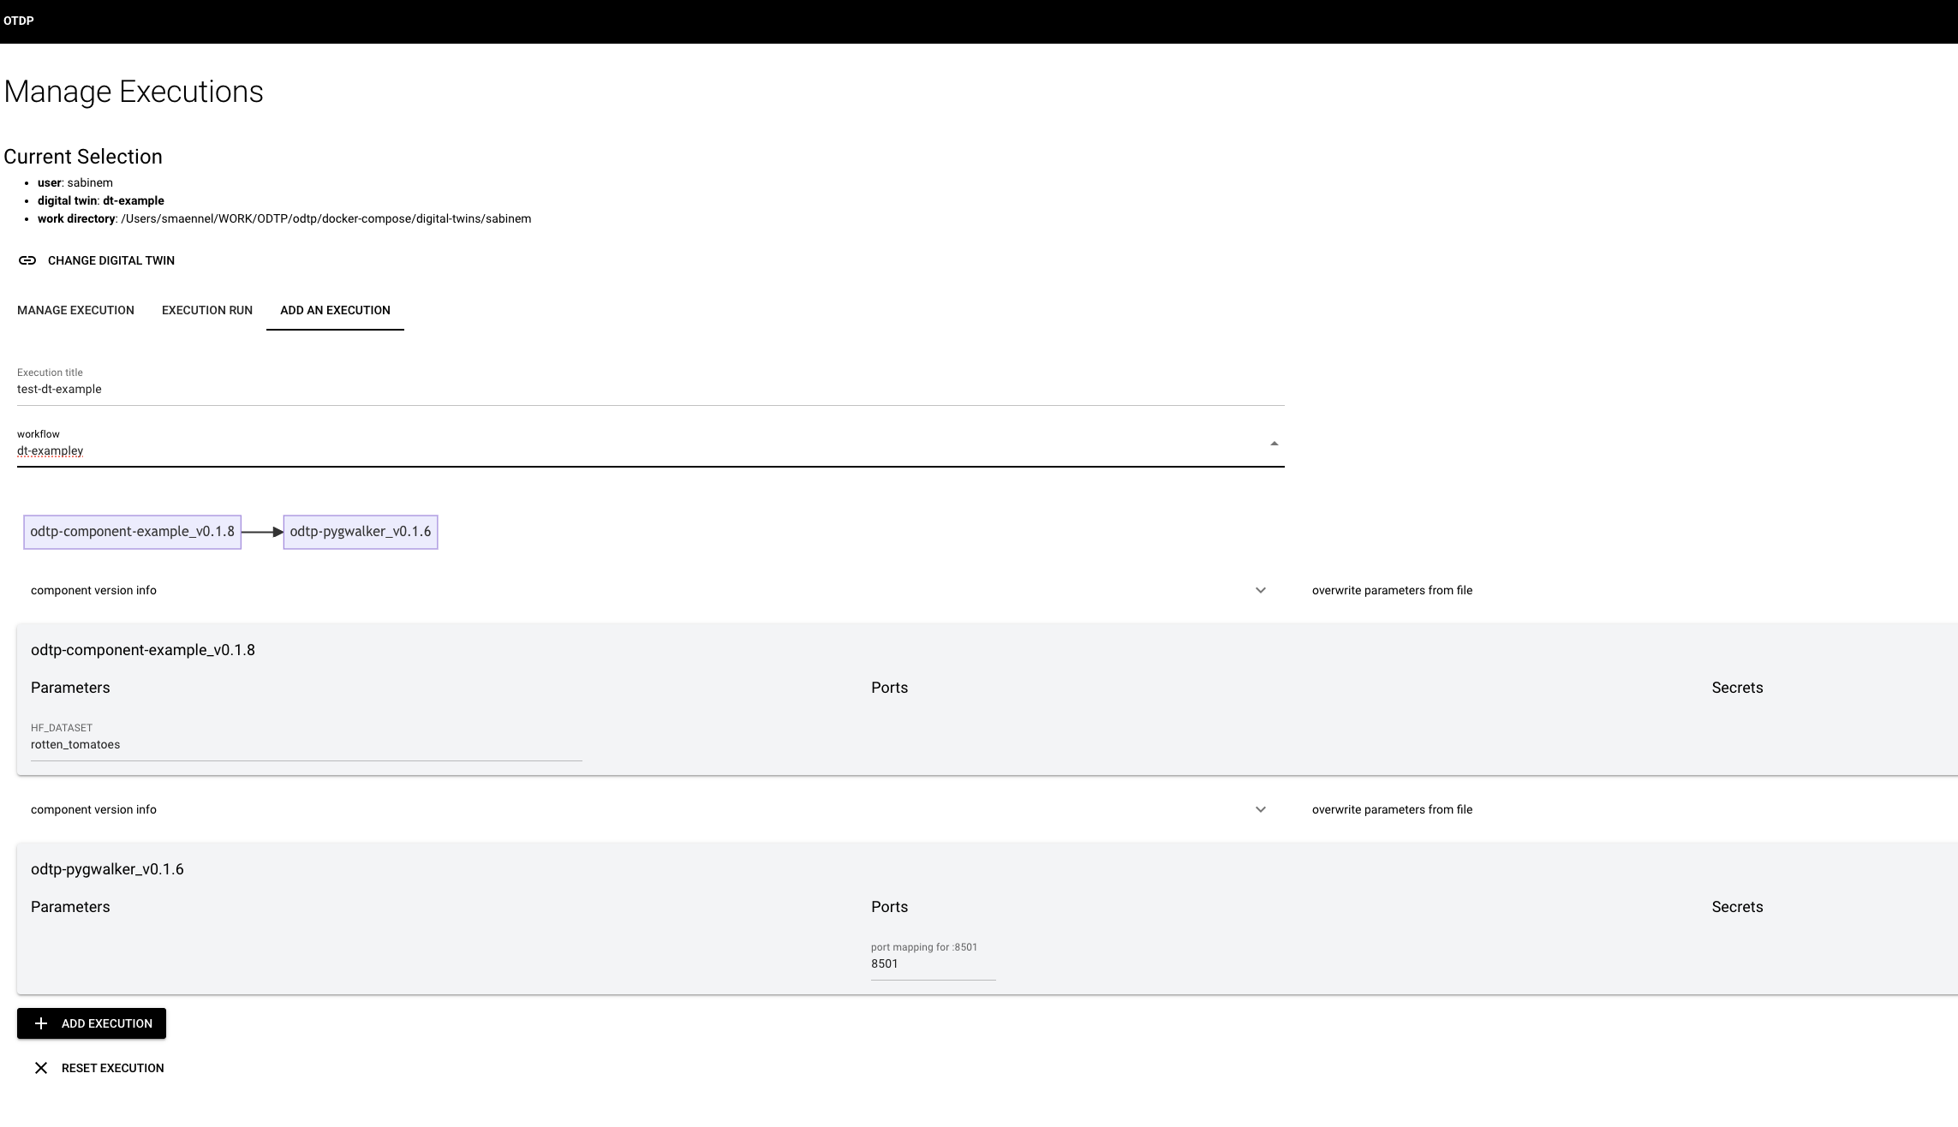Open the workflow dropdown selector
Screen dimensions: 1958x1127
[x=1274, y=444]
